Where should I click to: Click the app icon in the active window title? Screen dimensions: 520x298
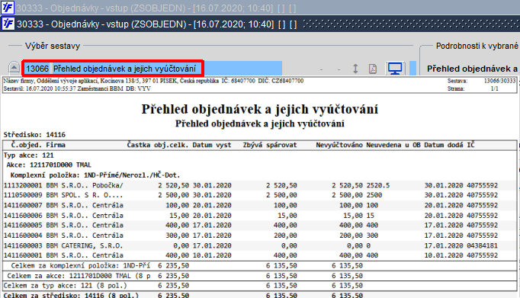click(8, 24)
